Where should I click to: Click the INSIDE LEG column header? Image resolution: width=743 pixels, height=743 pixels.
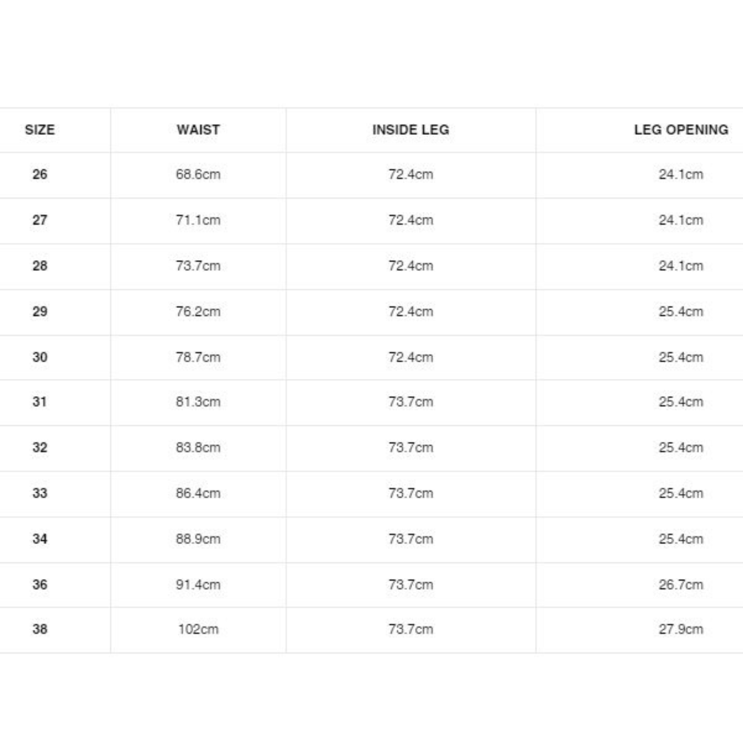[410, 130]
